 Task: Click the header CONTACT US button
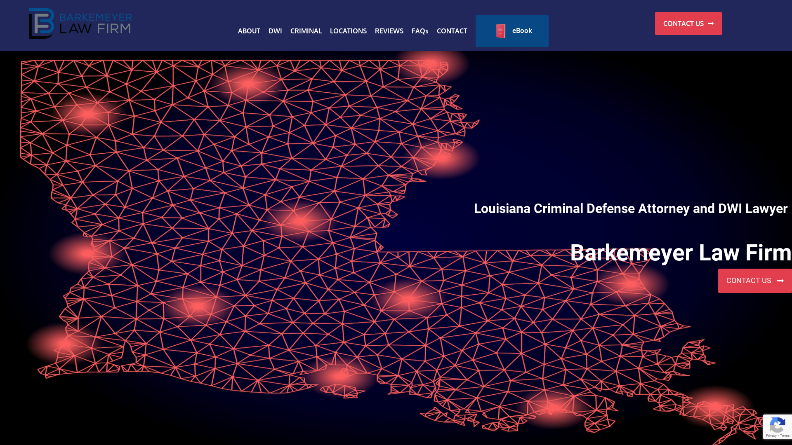(688, 23)
